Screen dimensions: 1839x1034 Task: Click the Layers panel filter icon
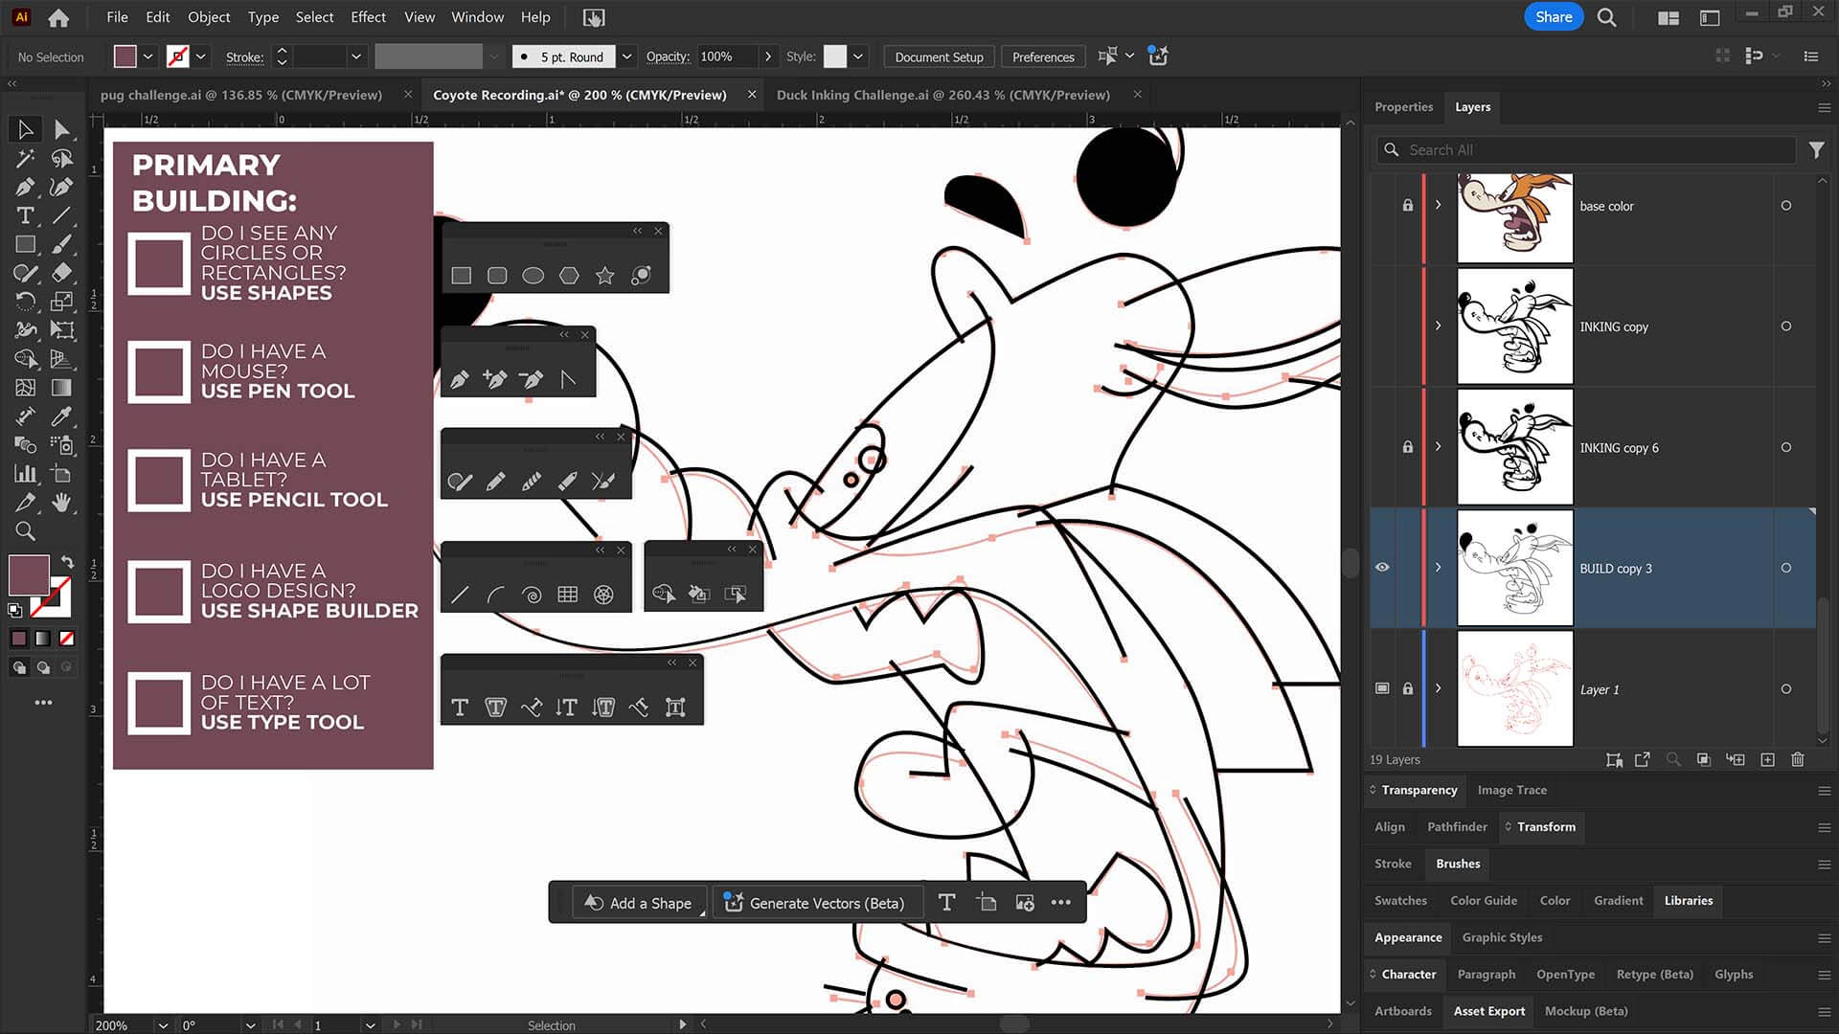tap(1816, 149)
